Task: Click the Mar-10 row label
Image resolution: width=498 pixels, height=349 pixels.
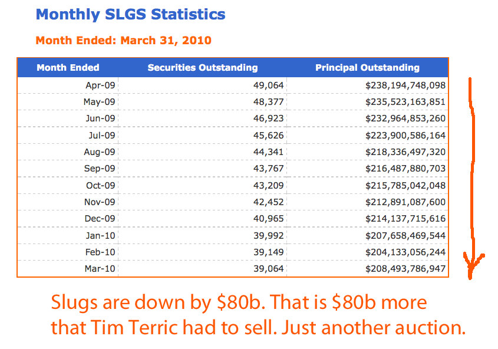Action: [100, 269]
